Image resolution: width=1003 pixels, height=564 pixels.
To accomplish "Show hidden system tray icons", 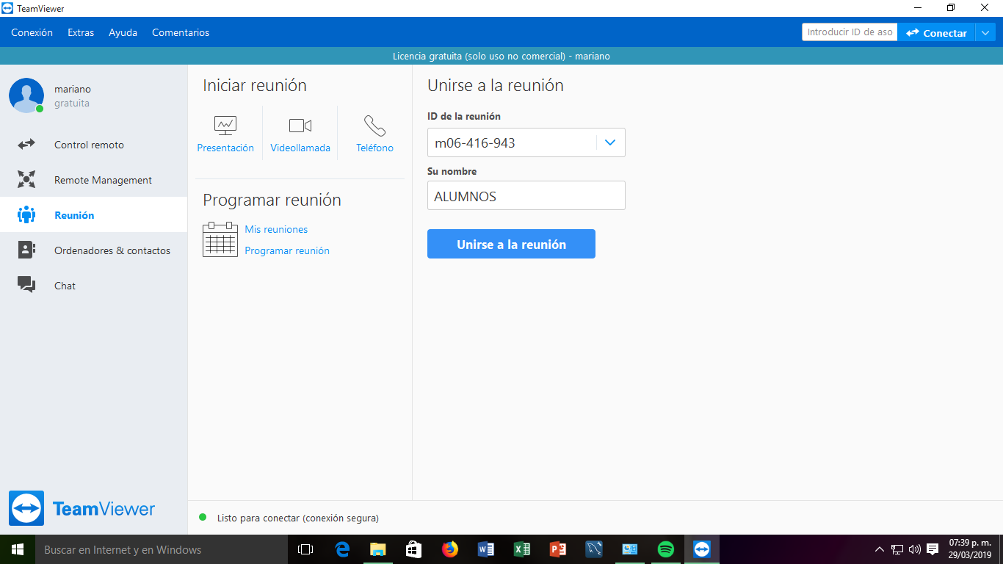I will pos(880,549).
